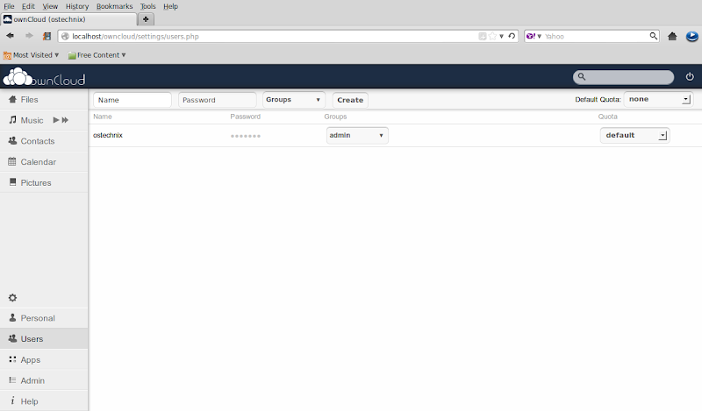
Task: Expand the Free Content bookmarks folder
Action: pos(97,55)
